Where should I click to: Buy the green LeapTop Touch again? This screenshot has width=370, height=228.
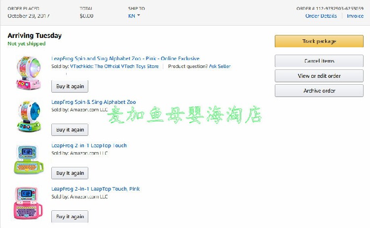click(70, 173)
